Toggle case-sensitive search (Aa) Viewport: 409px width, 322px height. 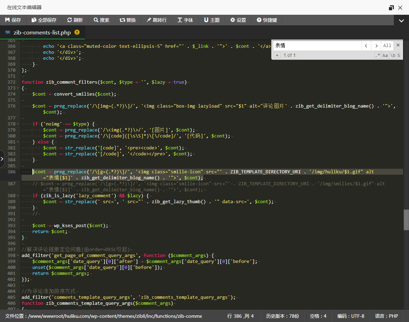pos(385,55)
